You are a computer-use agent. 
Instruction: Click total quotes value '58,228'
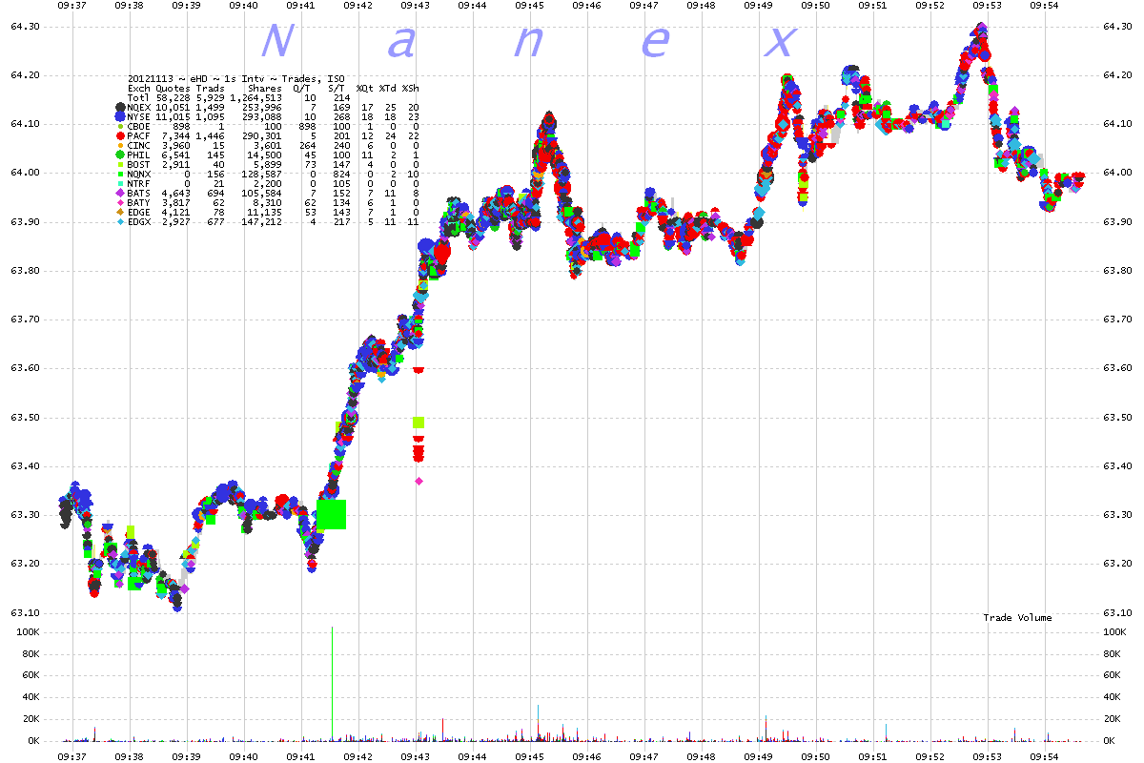[x=174, y=98]
